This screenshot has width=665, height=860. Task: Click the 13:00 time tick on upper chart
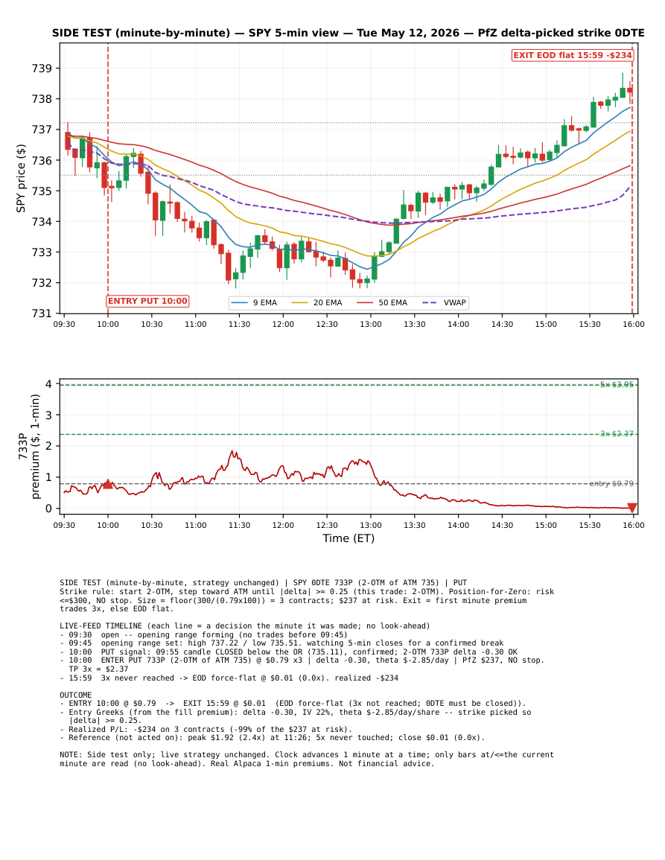[x=371, y=324]
